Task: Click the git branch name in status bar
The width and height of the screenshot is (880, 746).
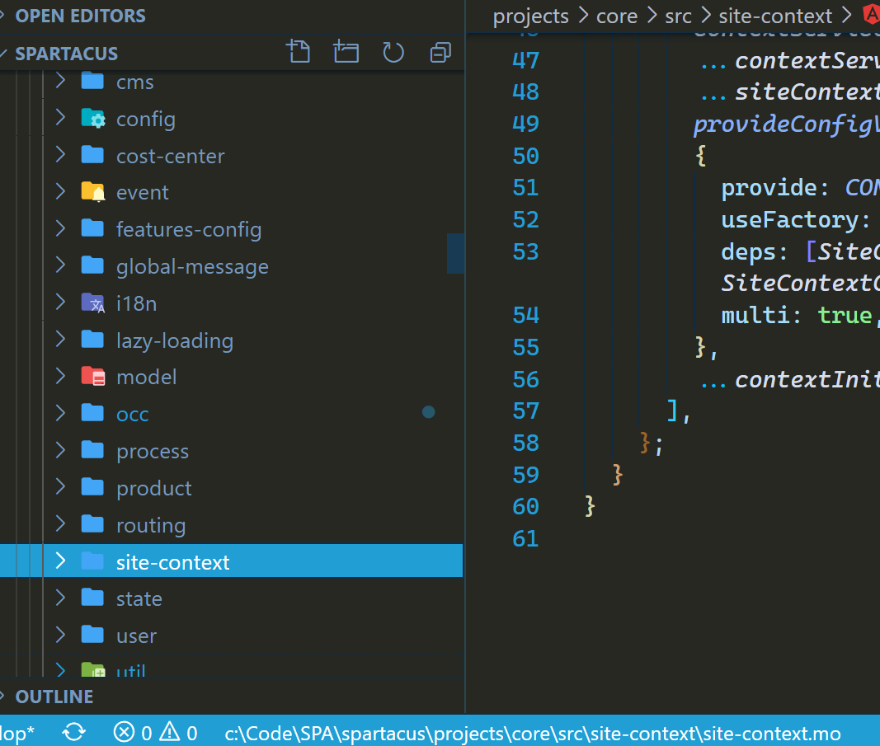Action: [16, 733]
